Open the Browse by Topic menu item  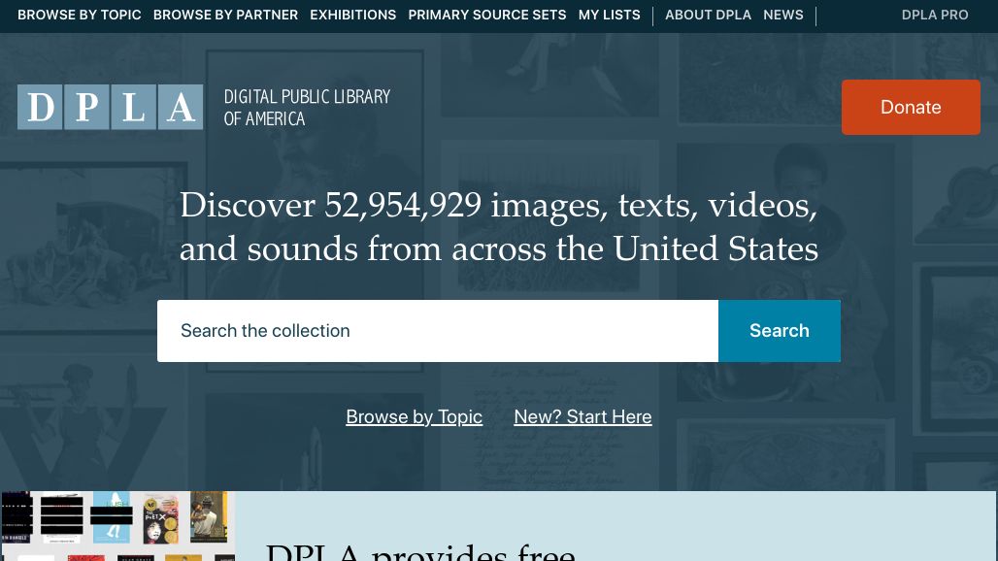coord(79,15)
